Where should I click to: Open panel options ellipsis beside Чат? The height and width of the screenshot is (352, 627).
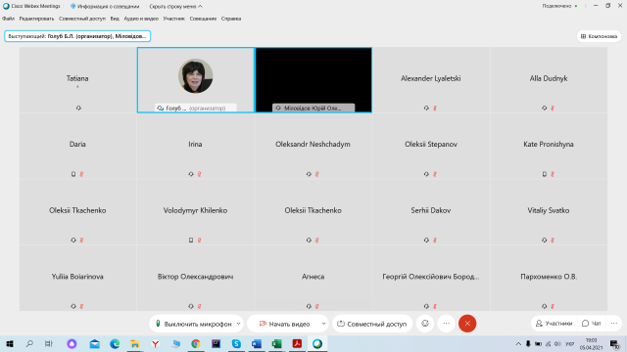point(614,324)
